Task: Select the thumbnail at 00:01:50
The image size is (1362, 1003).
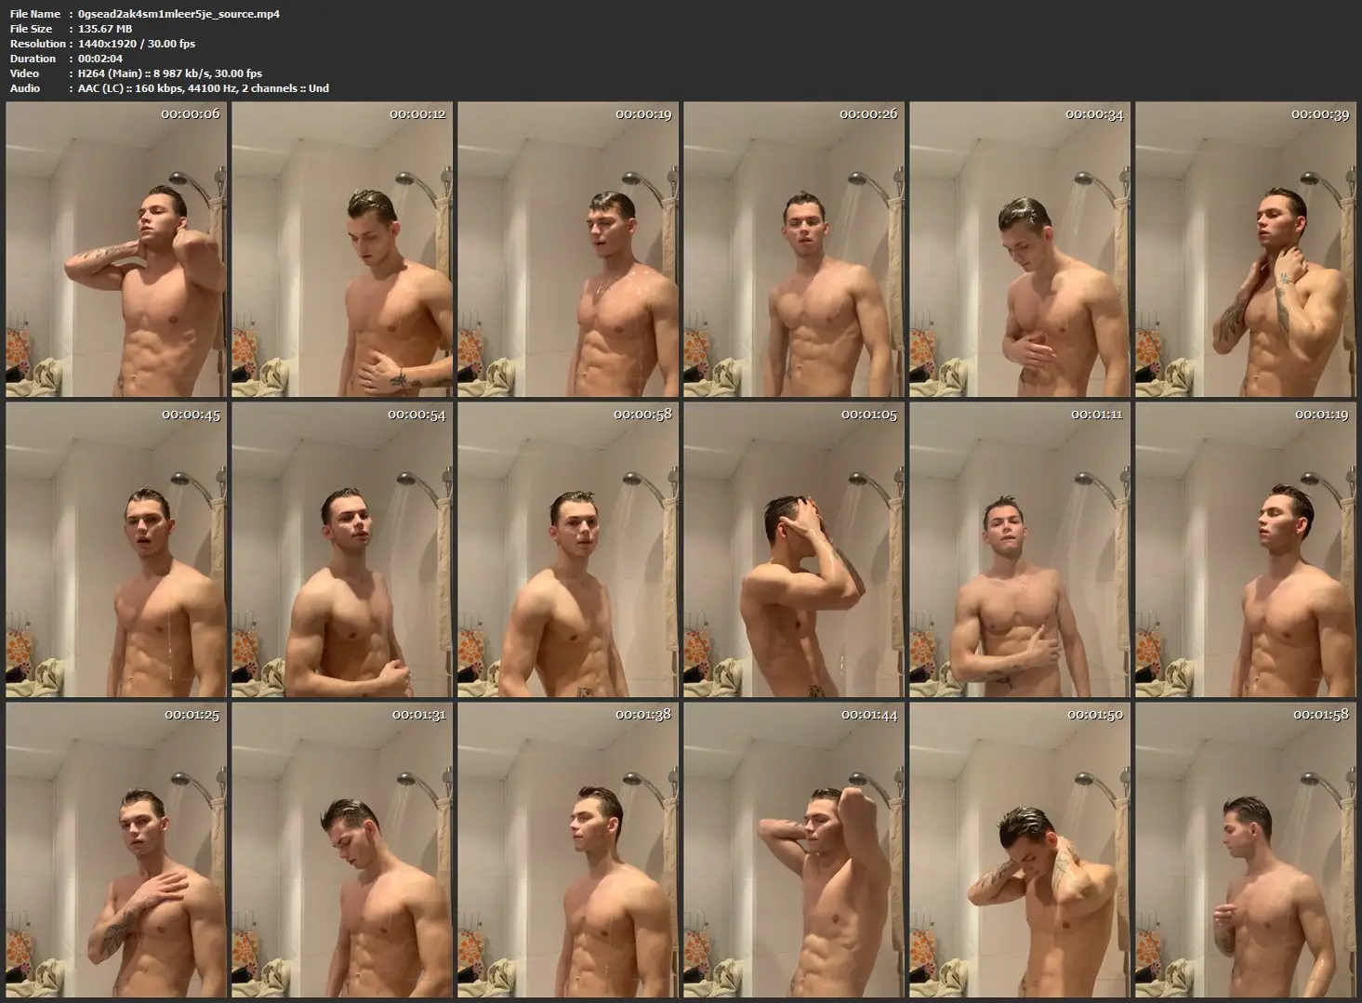Action: coord(1020,850)
